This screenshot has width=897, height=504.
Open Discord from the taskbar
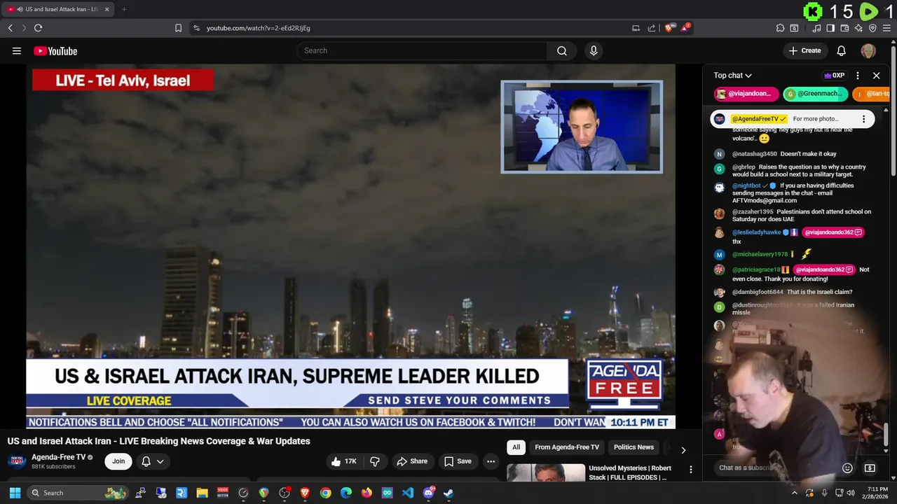coord(428,493)
